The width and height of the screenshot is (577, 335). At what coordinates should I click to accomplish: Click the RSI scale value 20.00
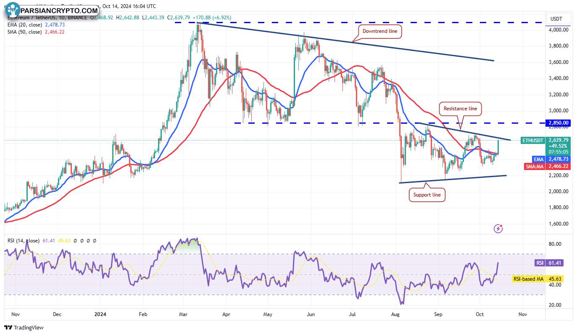[555, 305]
